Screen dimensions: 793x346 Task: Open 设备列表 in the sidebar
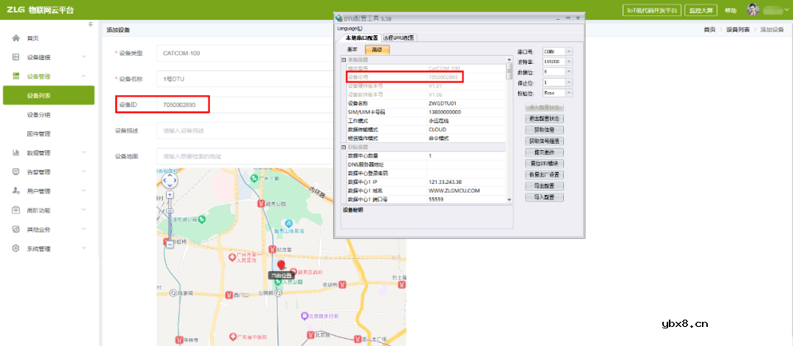tap(48, 95)
